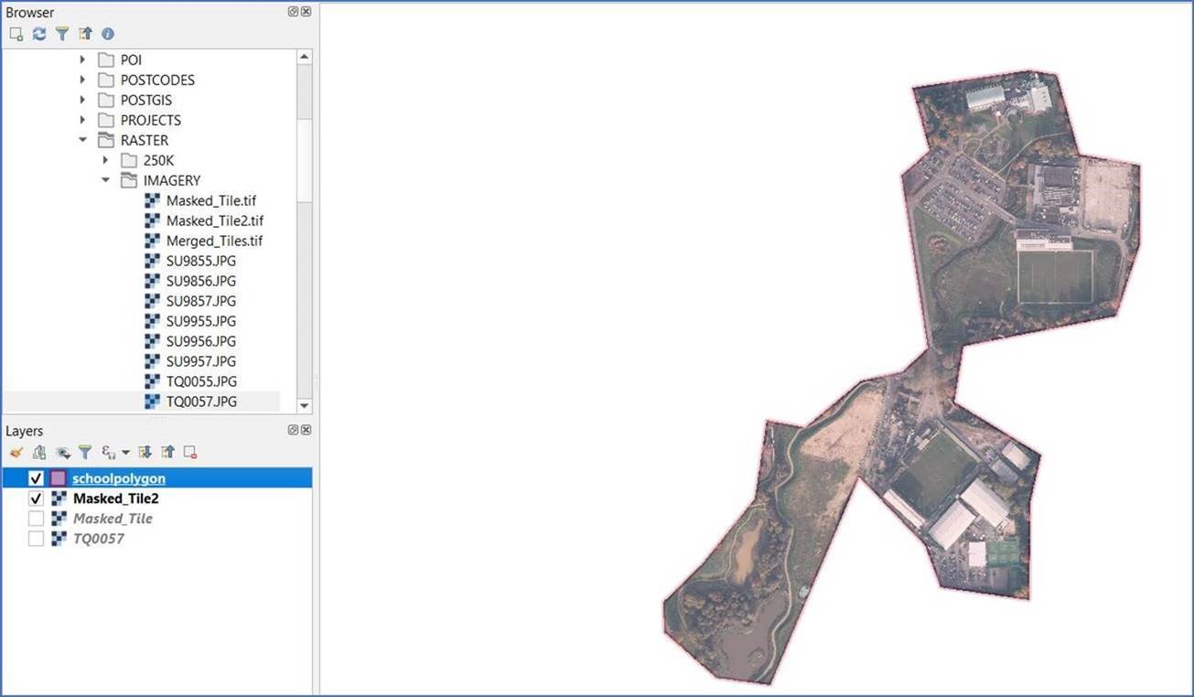Select SU9855.JPG file
The width and height of the screenshot is (1194, 697).
pyautogui.click(x=201, y=261)
